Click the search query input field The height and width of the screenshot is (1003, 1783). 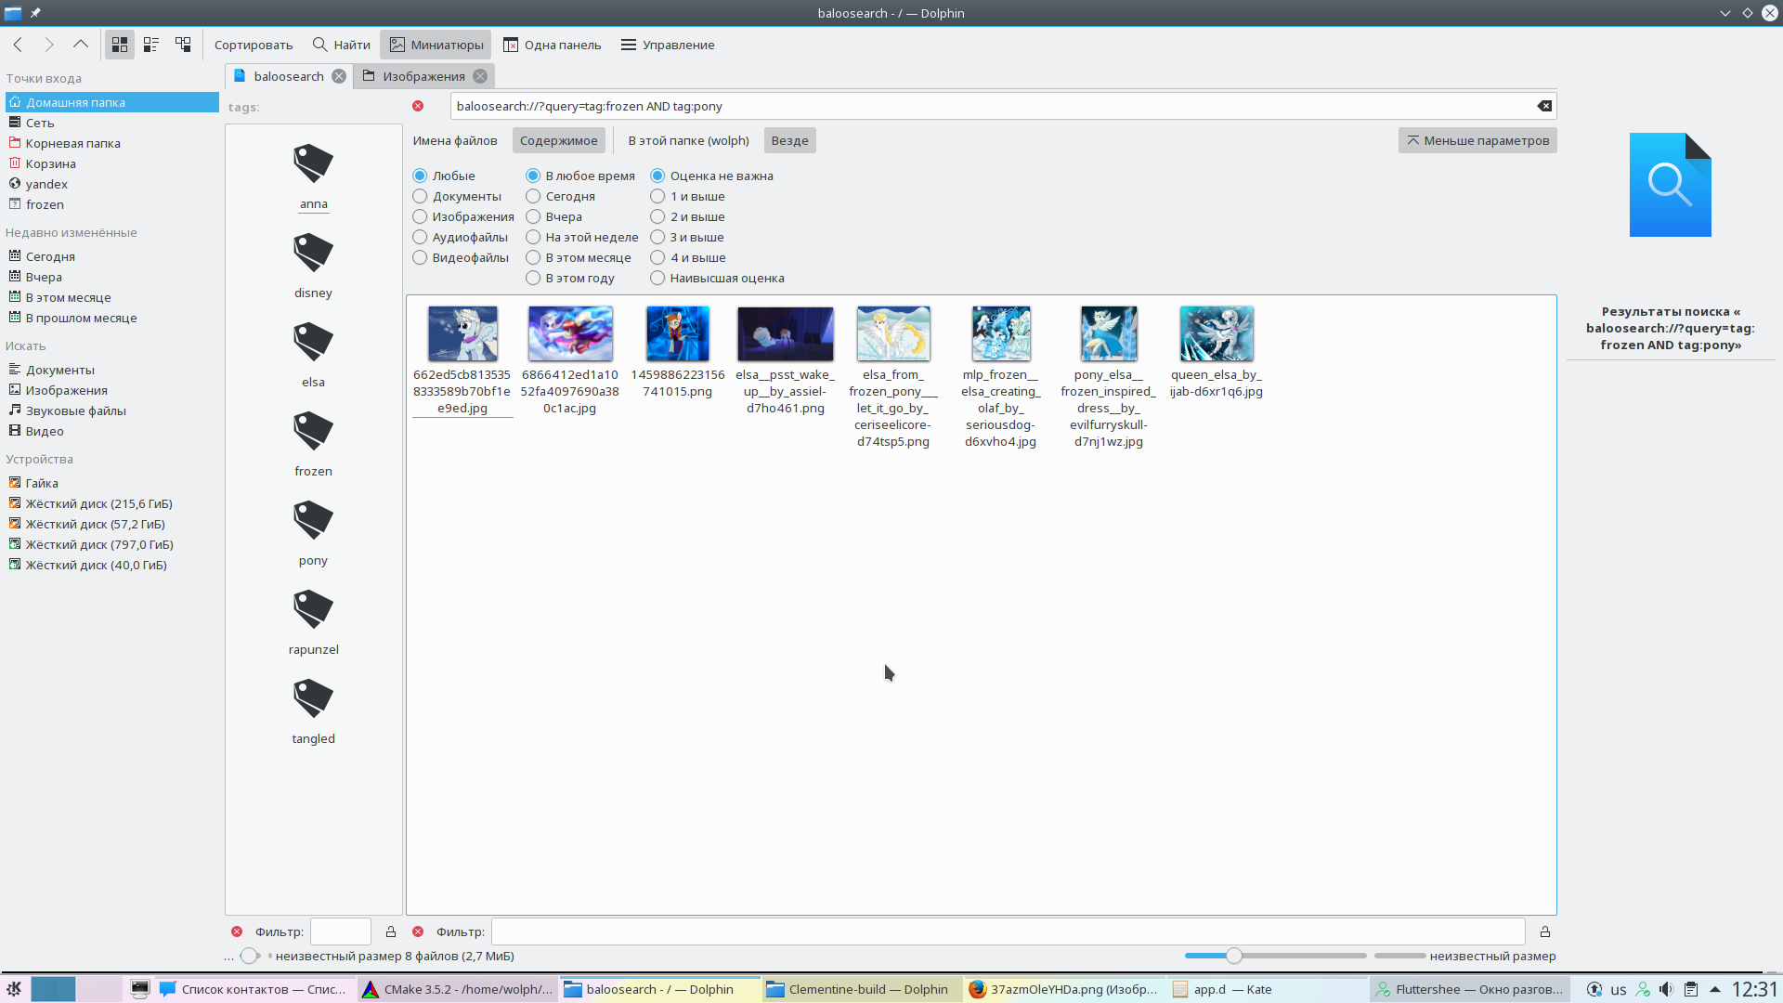[x=992, y=106]
